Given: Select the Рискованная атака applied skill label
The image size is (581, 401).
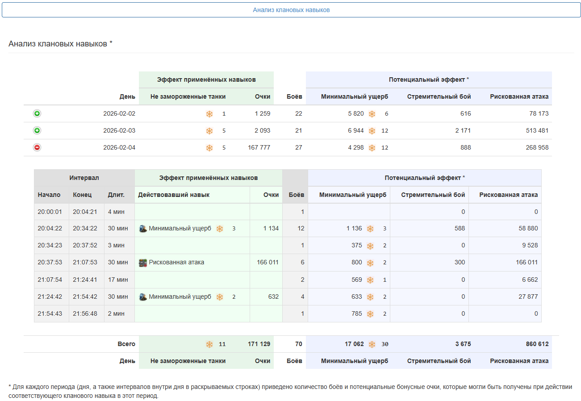Looking at the screenshot, I should click(x=176, y=263).
